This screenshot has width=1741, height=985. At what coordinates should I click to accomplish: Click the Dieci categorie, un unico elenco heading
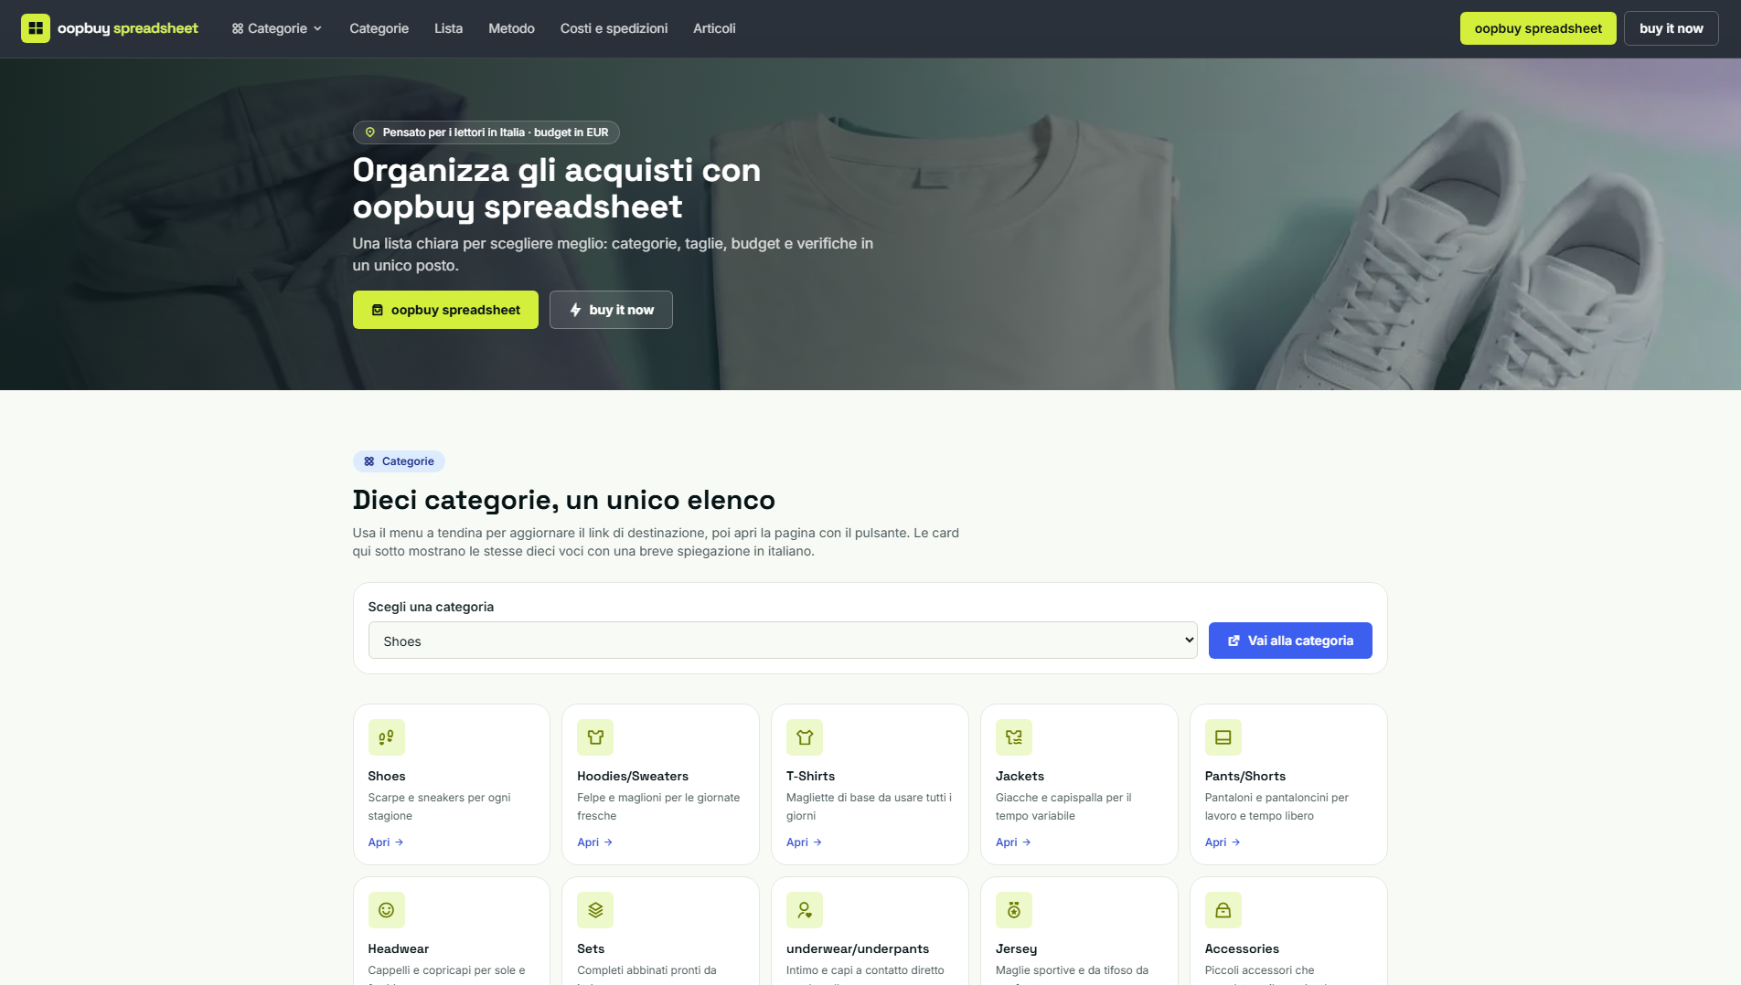pos(564,500)
